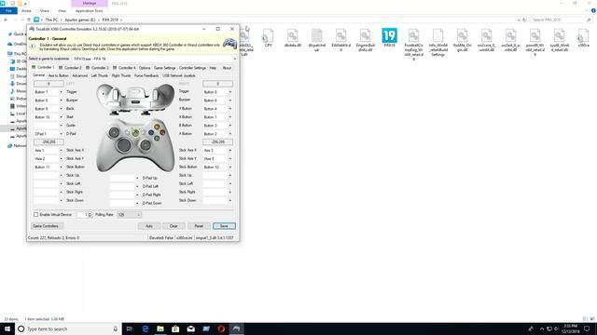Open the Game Controllers button
The image size is (597, 335).
(46, 226)
